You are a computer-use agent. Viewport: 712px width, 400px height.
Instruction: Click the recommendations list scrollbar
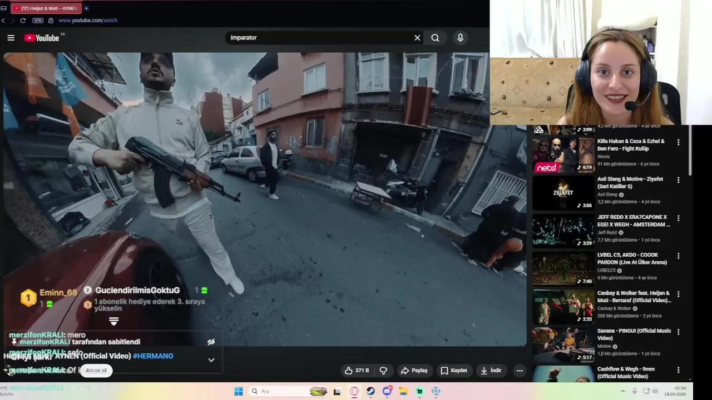(x=690, y=151)
